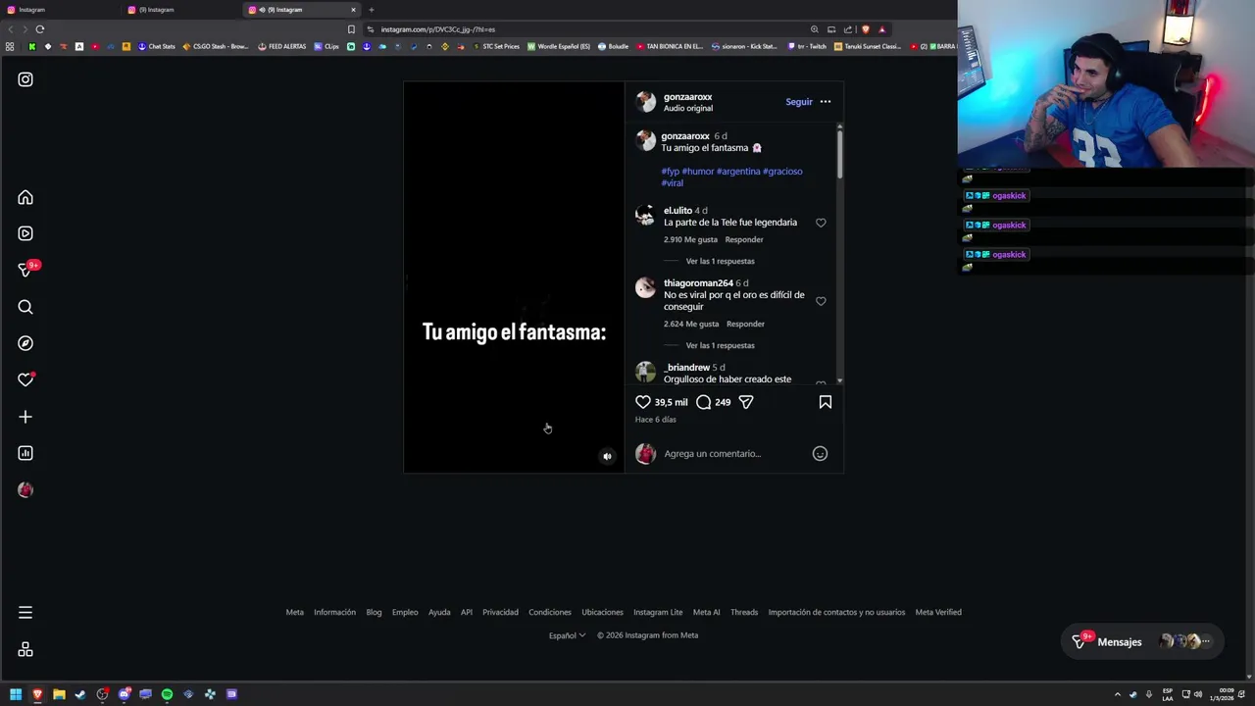Open #humor hashtag link
Screen dimensions: 1255x706
point(698,172)
